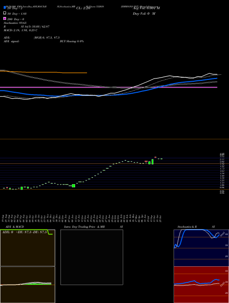Click the green MACD histogram bars
The image size is (229, 303).
pyautogui.click(x=38, y=284)
